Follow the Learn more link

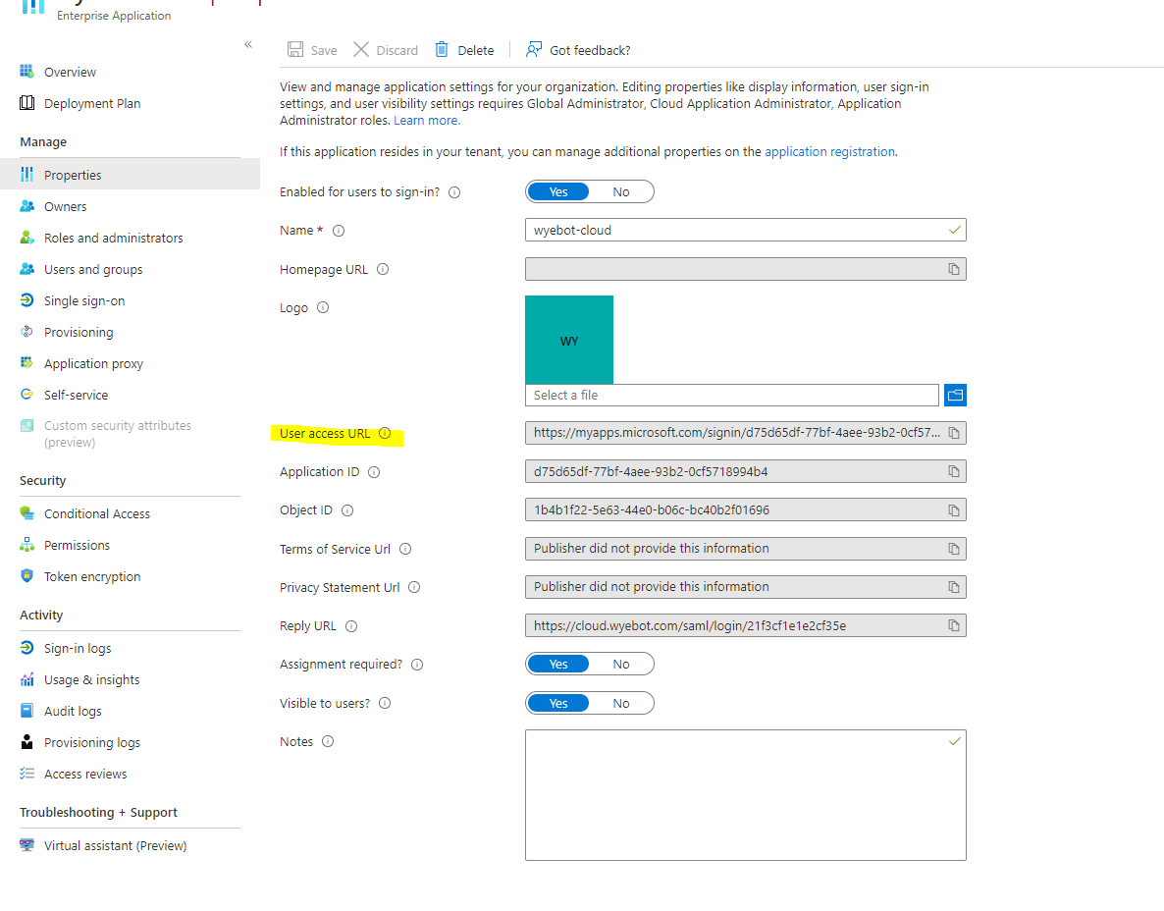pyautogui.click(x=427, y=121)
